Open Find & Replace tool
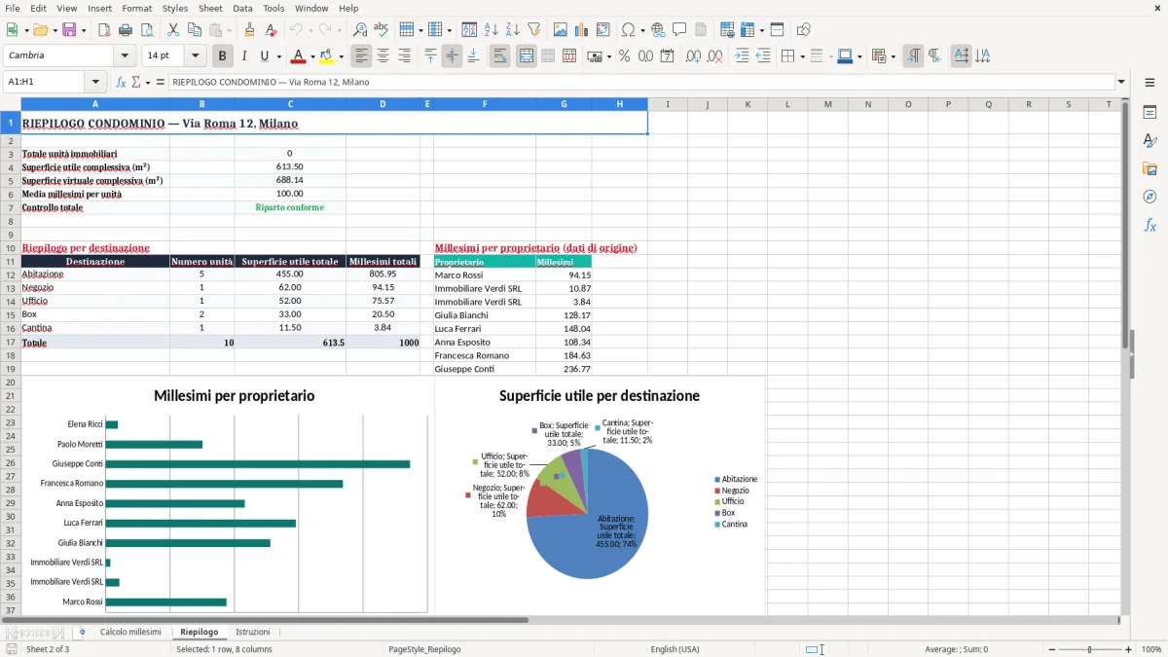1168x657 pixels. 360,30
